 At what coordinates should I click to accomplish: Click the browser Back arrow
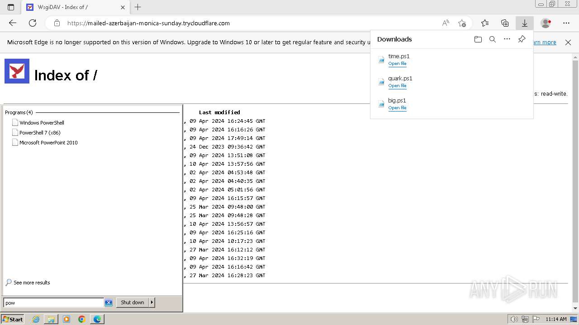[13, 23]
